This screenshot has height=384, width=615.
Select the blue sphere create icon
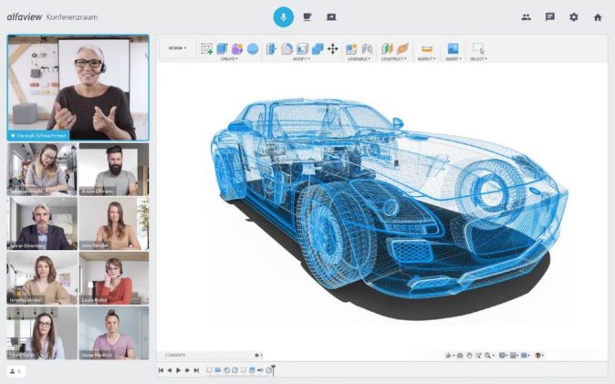tap(252, 48)
